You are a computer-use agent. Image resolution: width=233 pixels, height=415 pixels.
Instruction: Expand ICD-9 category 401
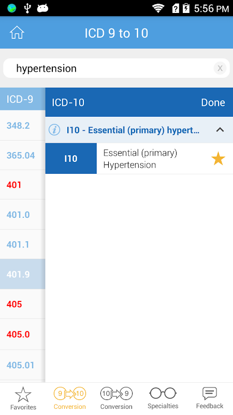[22, 185]
